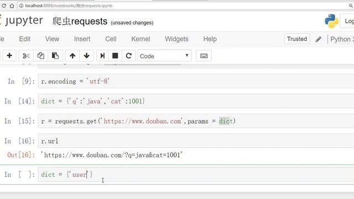Image resolution: width=354 pixels, height=199 pixels.
Task: Go to the browser home icon
Action: tap(12, 6)
